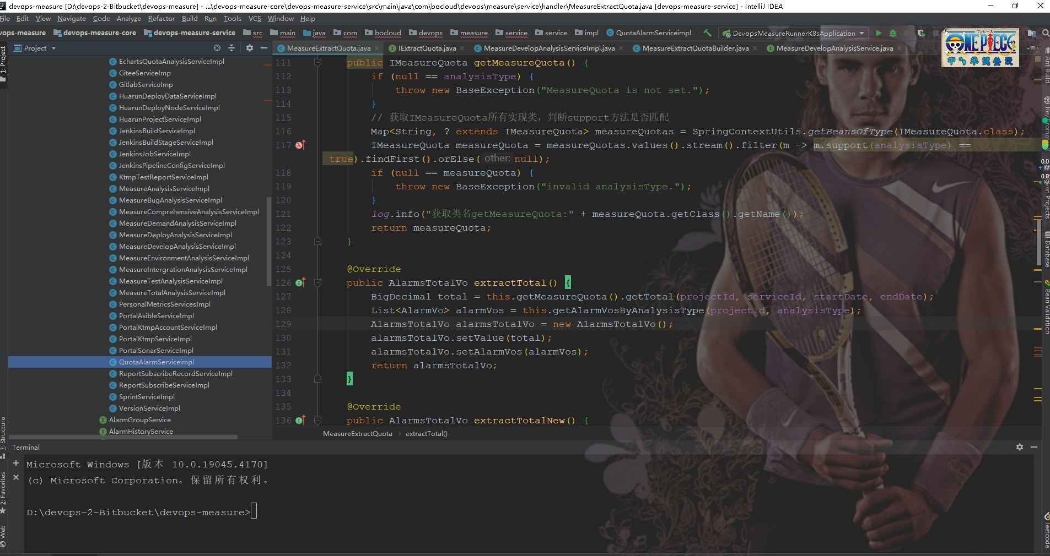Toggle the Web tool window
This screenshot has height=556, width=1050.
click(x=3, y=536)
